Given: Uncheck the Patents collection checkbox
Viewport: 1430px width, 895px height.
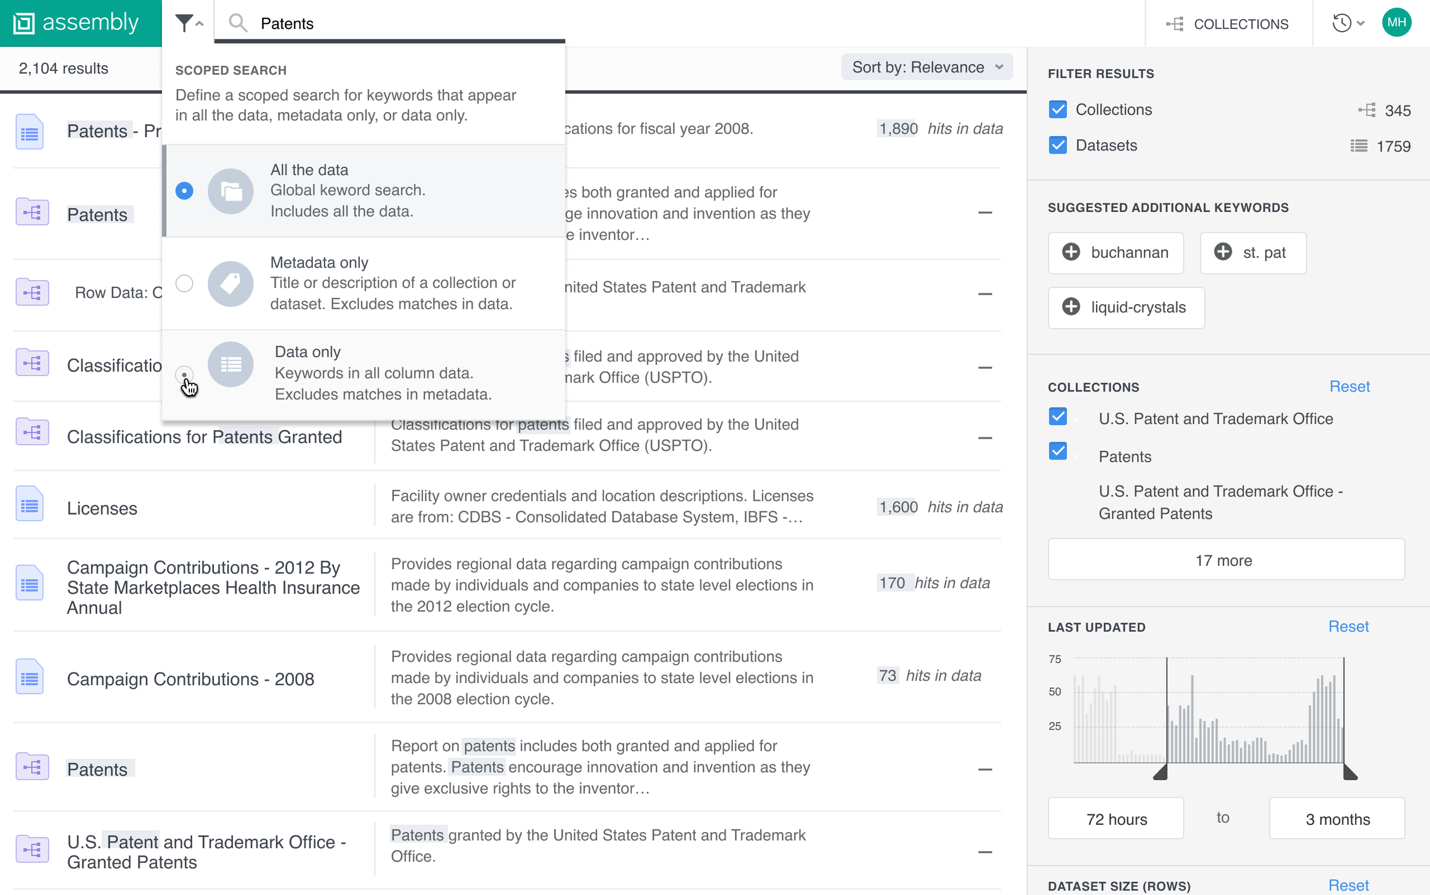Looking at the screenshot, I should (1058, 451).
